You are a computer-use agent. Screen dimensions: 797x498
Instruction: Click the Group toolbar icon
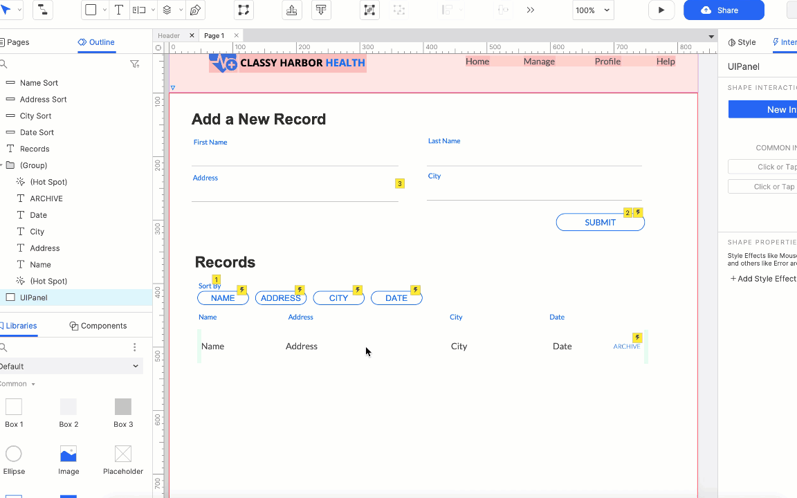click(x=369, y=10)
